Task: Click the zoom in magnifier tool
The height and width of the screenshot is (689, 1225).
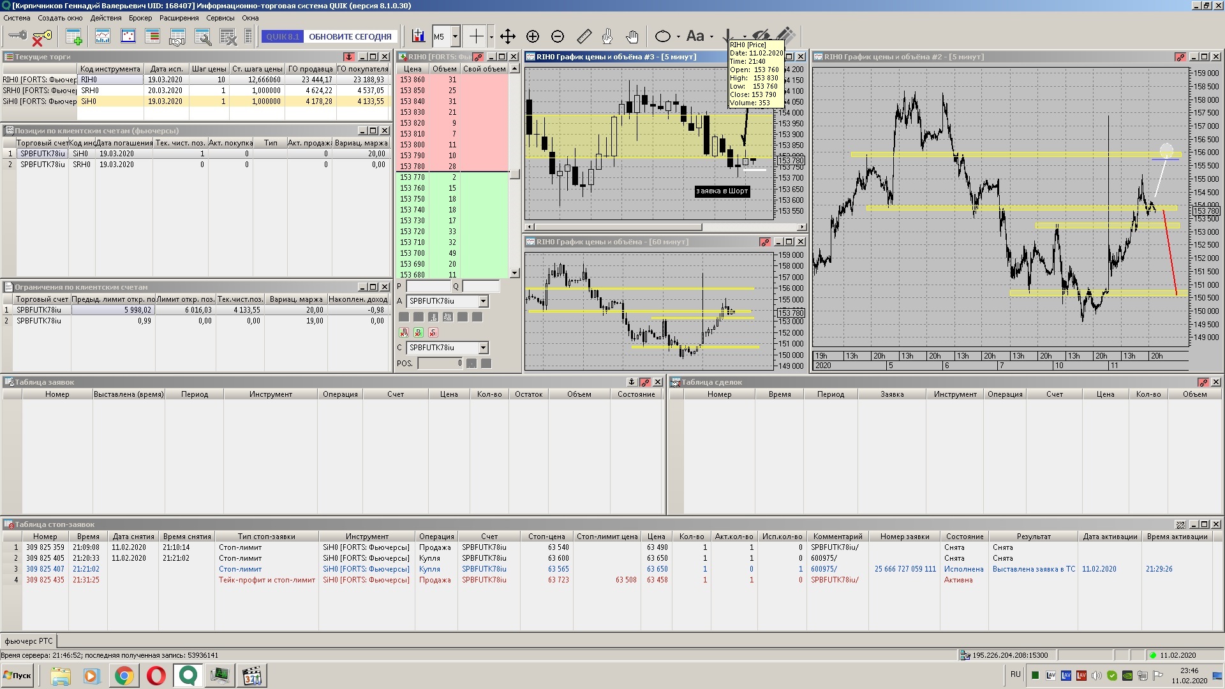Action: [533, 36]
